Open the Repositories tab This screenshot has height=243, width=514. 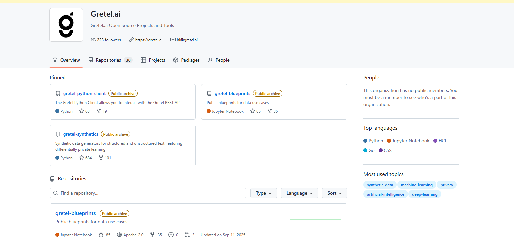point(110,60)
